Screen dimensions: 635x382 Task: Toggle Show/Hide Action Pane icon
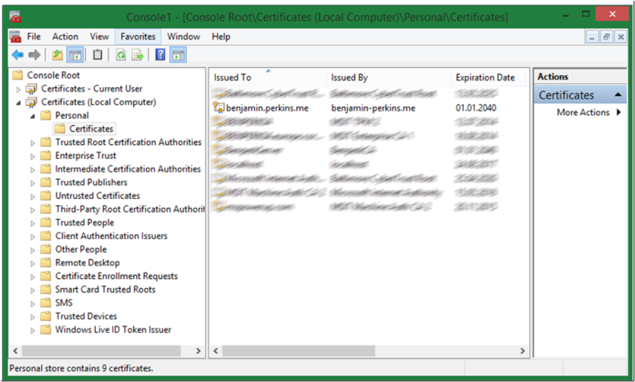click(178, 55)
